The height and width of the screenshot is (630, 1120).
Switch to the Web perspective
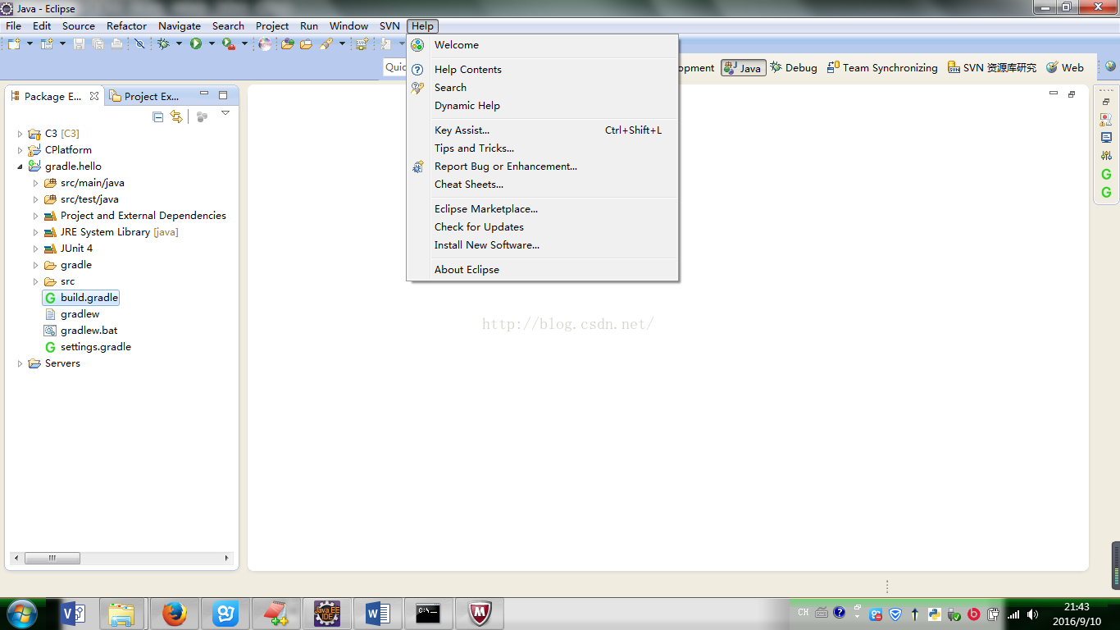coord(1065,68)
